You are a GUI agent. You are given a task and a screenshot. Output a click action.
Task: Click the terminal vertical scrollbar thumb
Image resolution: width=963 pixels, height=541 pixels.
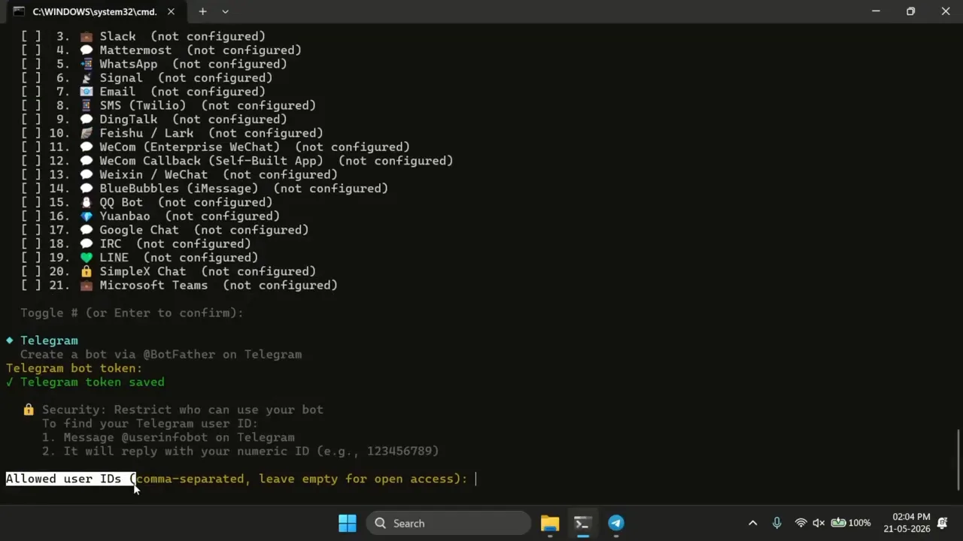[958, 459]
